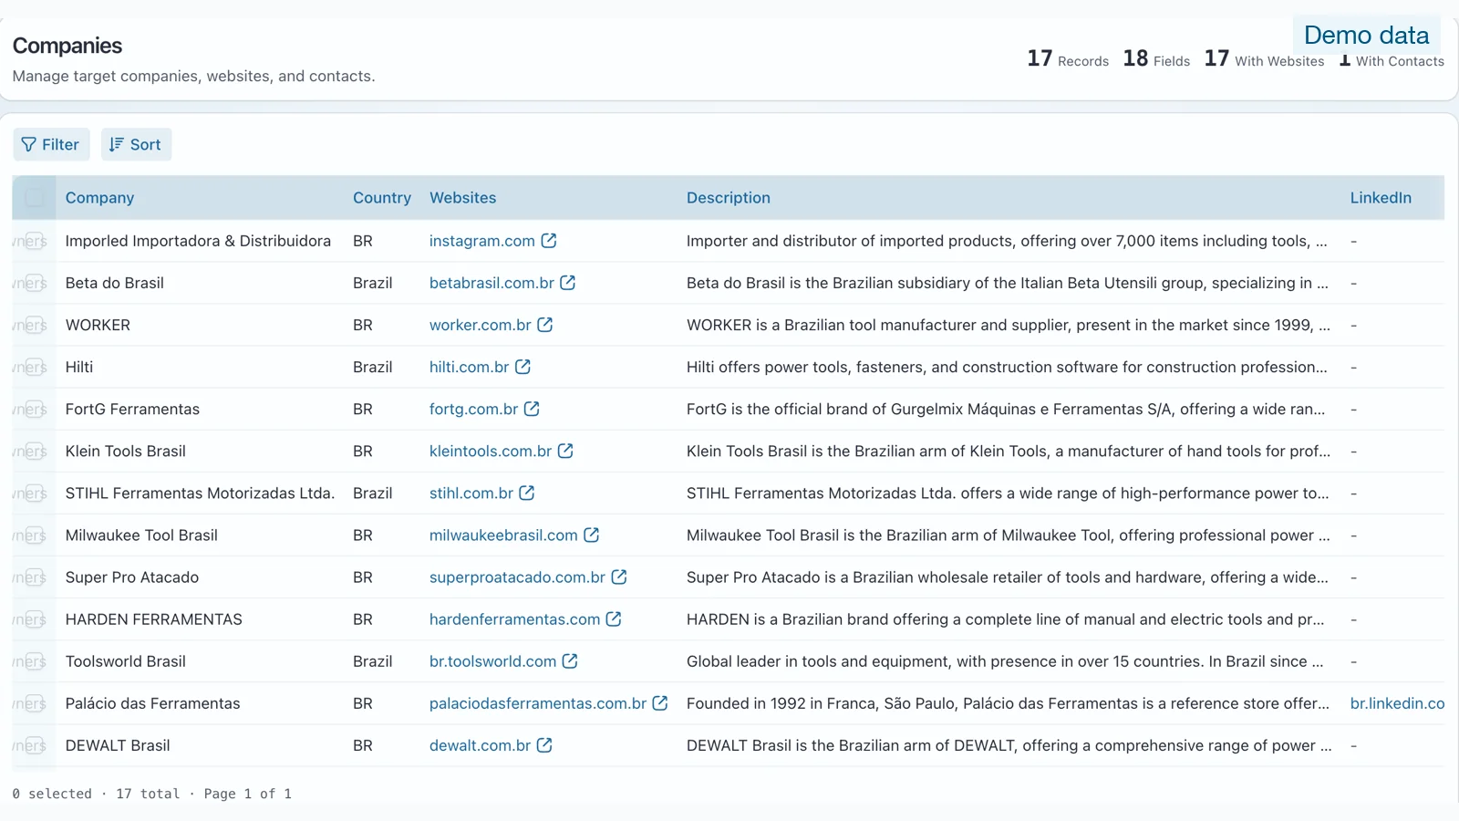This screenshot has width=1459, height=821.
Task: Open the instagram.com website link
Action: [482, 241]
